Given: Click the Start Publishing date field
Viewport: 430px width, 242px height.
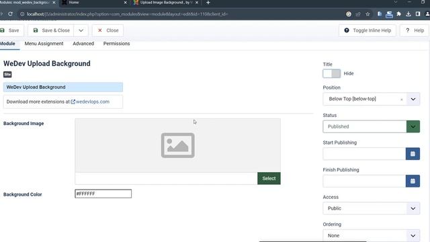Looking at the screenshot, I should point(364,154).
